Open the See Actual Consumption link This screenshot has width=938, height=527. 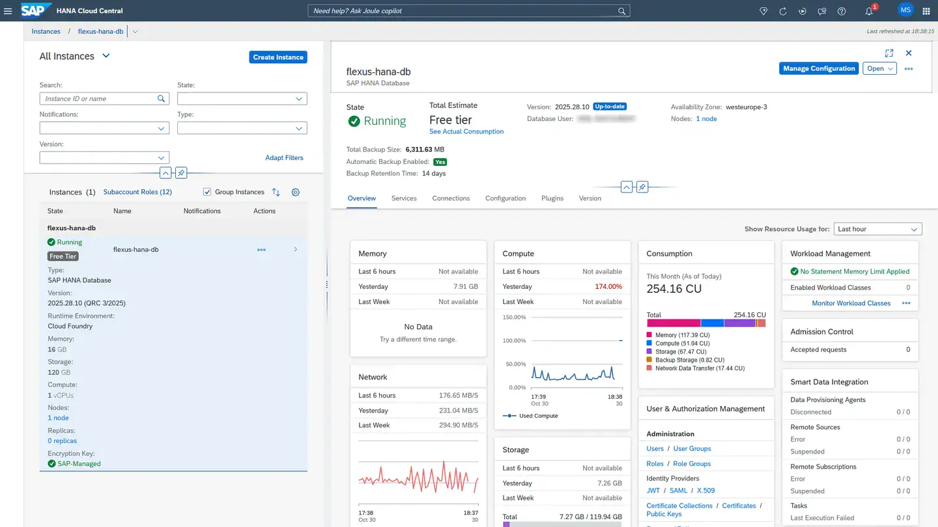click(x=466, y=131)
